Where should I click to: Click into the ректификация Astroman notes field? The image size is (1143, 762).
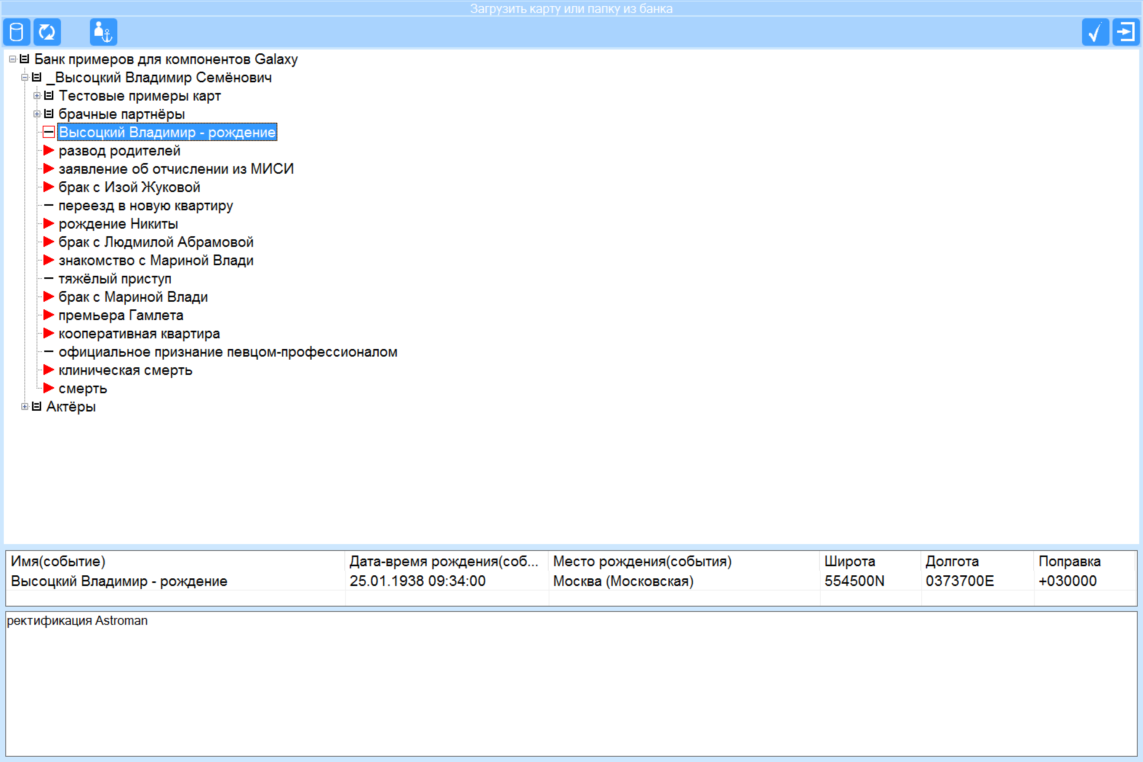[x=571, y=684]
